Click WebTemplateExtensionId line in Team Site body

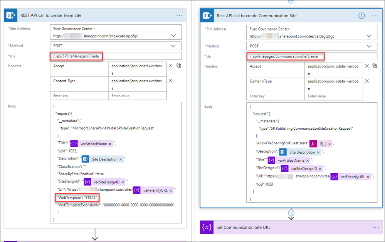tap(116, 205)
